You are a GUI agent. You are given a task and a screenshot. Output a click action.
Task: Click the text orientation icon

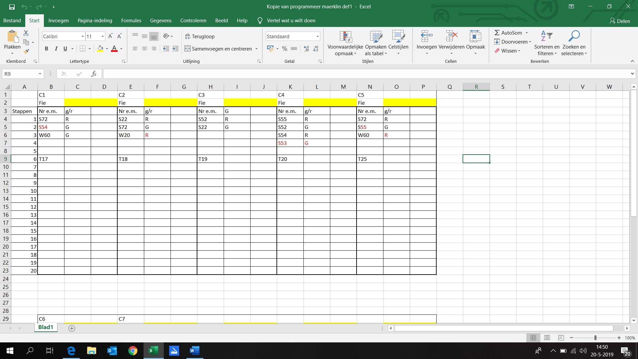pyautogui.click(x=166, y=36)
